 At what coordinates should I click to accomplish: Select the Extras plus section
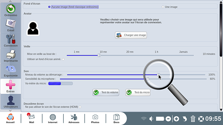pyautogui.click(x=11, y=86)
